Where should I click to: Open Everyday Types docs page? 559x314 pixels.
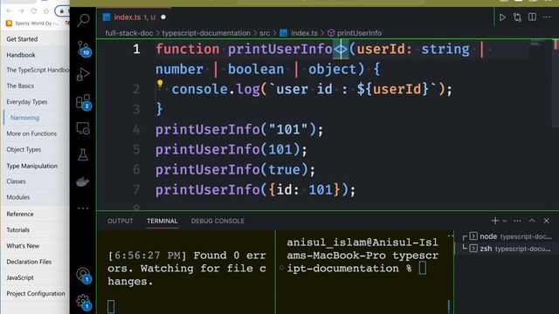27,102
